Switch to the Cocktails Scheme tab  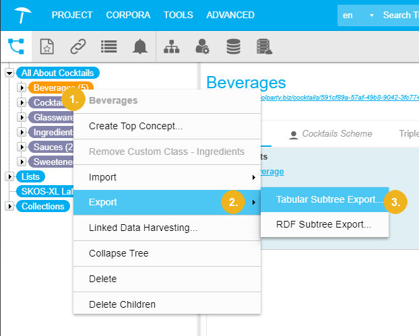pyautogui.click(x=337, y=134)
